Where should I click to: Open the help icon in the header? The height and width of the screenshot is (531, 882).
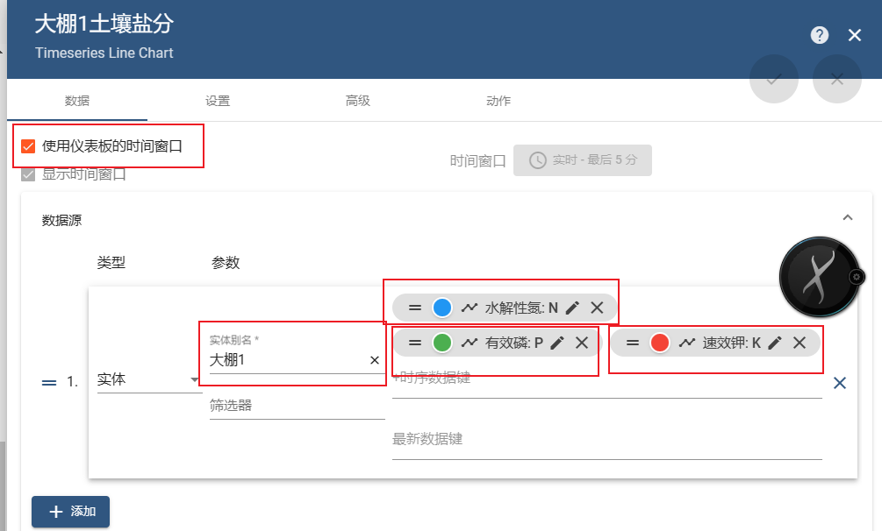click(819, 35)
